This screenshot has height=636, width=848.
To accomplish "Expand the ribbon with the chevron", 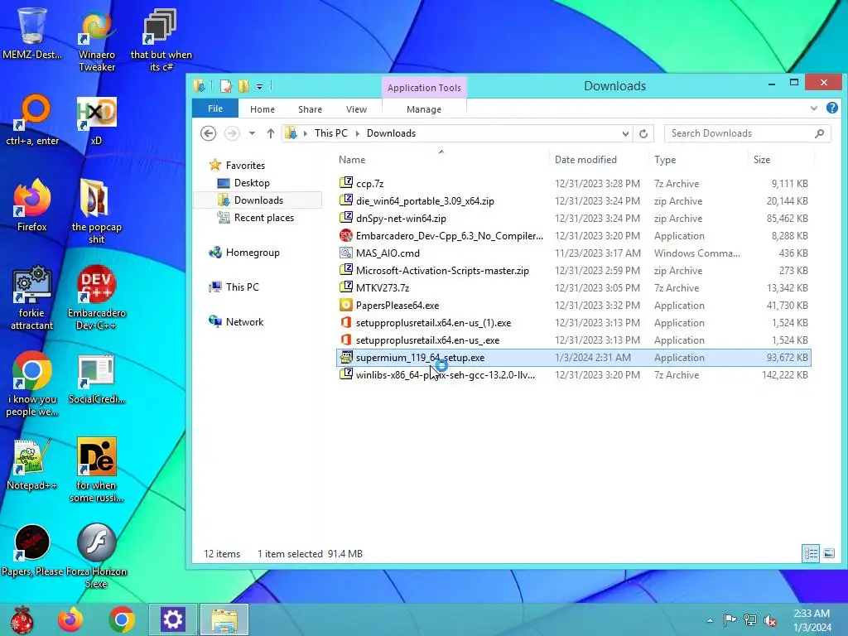I will 813,108.
